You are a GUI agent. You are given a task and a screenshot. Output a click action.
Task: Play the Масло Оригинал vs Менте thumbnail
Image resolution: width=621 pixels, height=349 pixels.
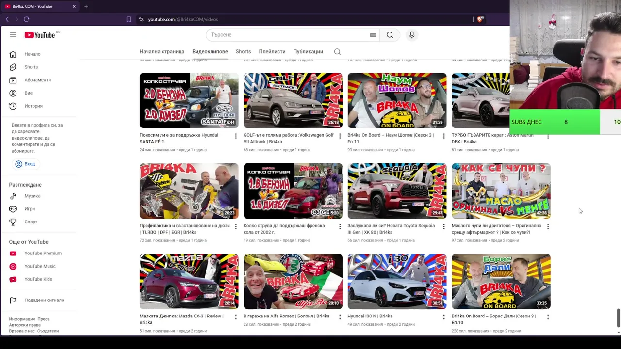click(501, 191)
